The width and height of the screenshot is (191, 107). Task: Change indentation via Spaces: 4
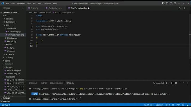[x=159, y=105]
